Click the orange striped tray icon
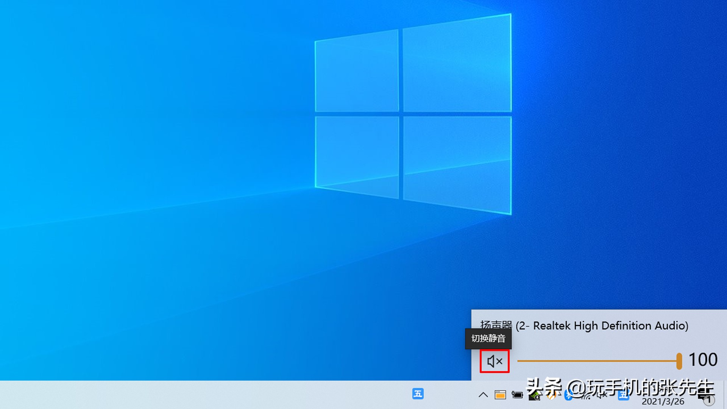Image resolution: width=727 pixels, height=409 pixels. pyautogui.click(x=552, y=396)
